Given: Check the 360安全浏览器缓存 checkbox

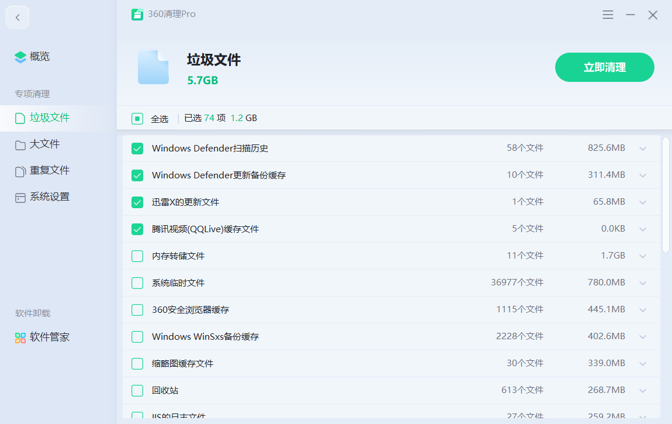Looking at the screenshot, I should pos(137,309).
